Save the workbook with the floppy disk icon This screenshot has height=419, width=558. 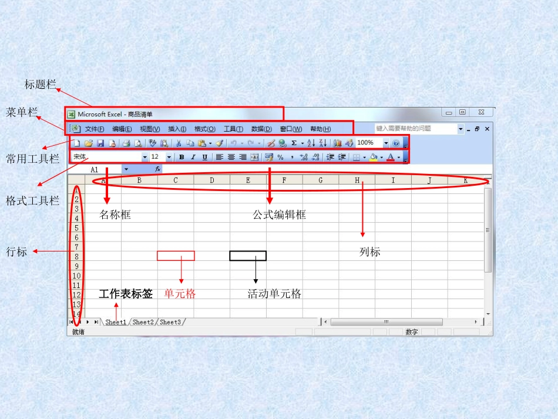[100, 143]
